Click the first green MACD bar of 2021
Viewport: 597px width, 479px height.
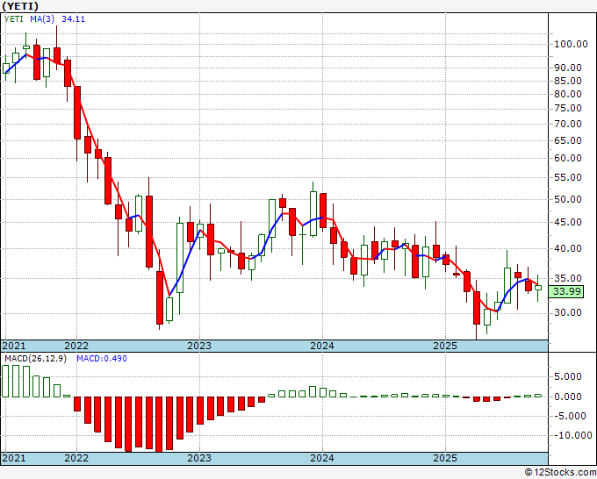tap(5, 382)
